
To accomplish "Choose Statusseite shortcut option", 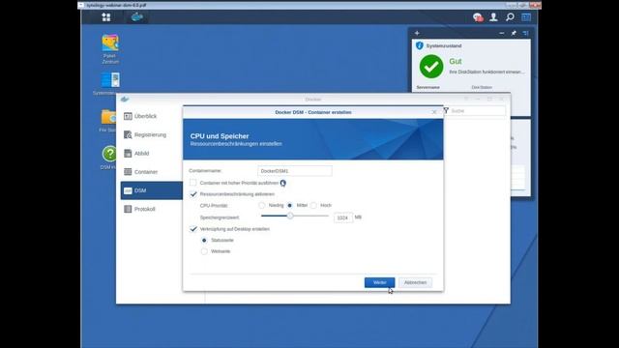I will (204, 240).
